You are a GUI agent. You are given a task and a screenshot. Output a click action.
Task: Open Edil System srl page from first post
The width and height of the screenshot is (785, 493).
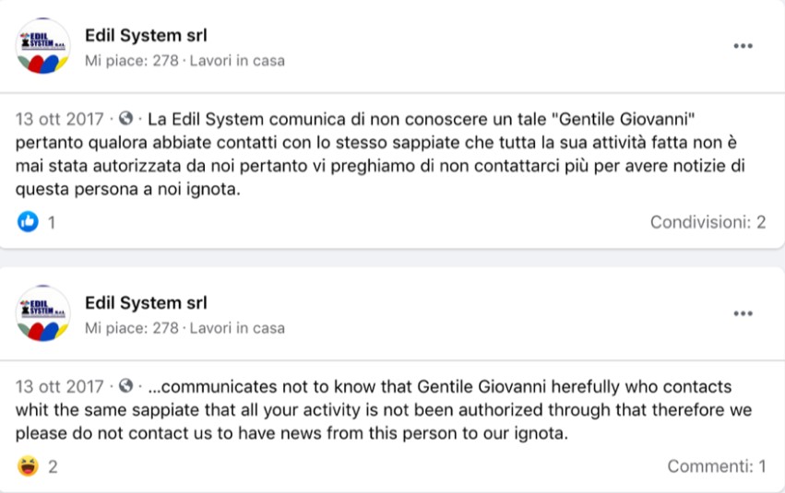[x=146, y=36]
